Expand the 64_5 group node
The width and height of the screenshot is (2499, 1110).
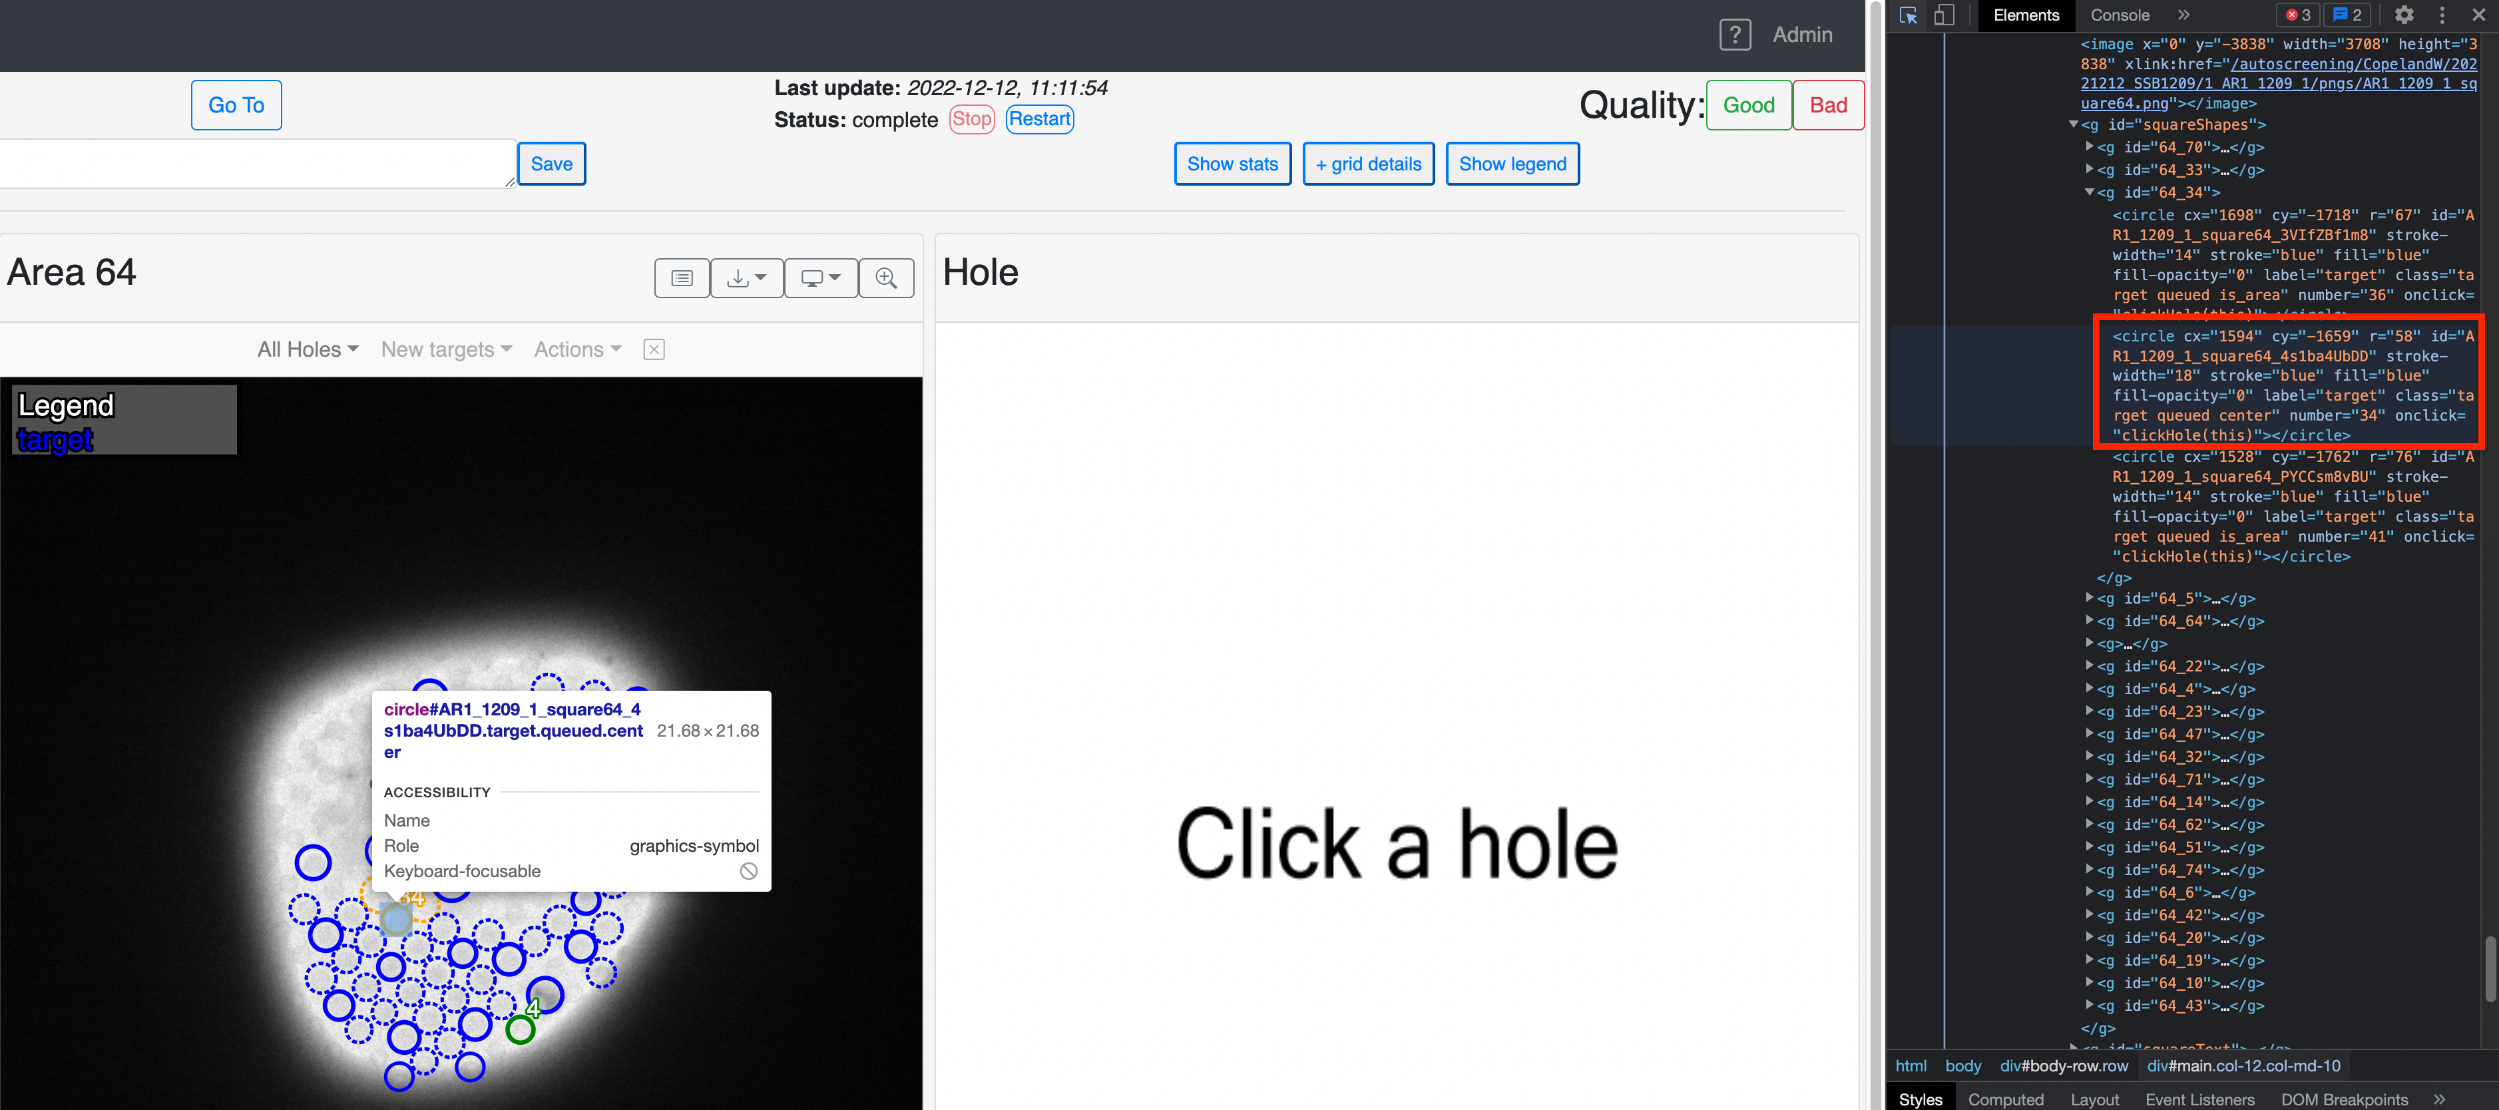(2090, 598)
